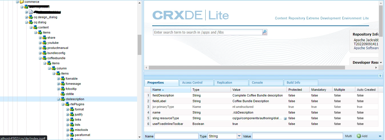Click the youtube node icon
Image resolution: width=385 pixels, height=140 pixels.
[45, 43]
